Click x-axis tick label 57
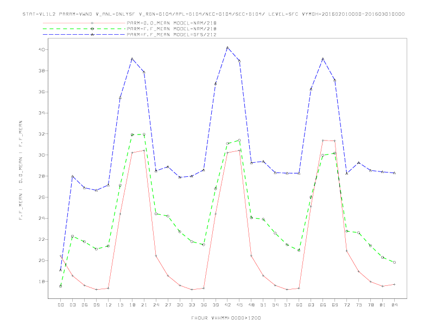The height and width of the screenshot is (332, 430). coord(287,305)
